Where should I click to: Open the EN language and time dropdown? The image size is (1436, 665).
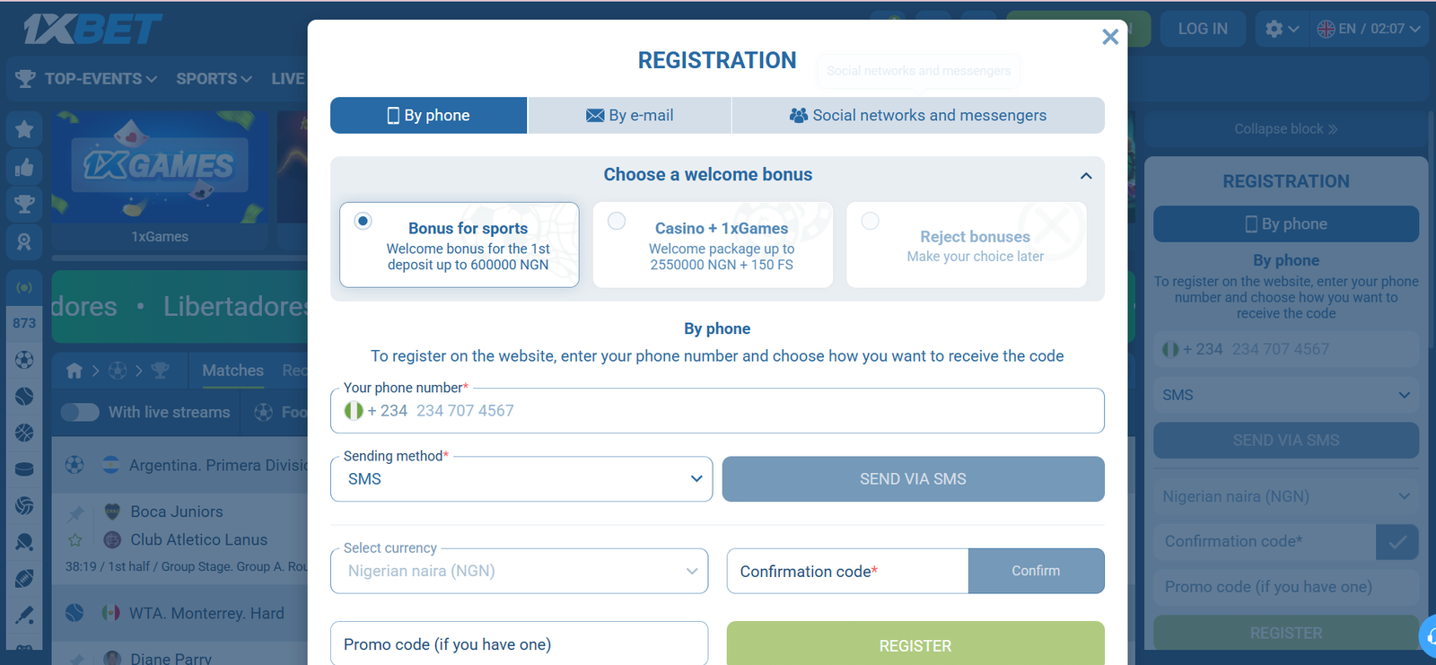[x=1369, y=29]
